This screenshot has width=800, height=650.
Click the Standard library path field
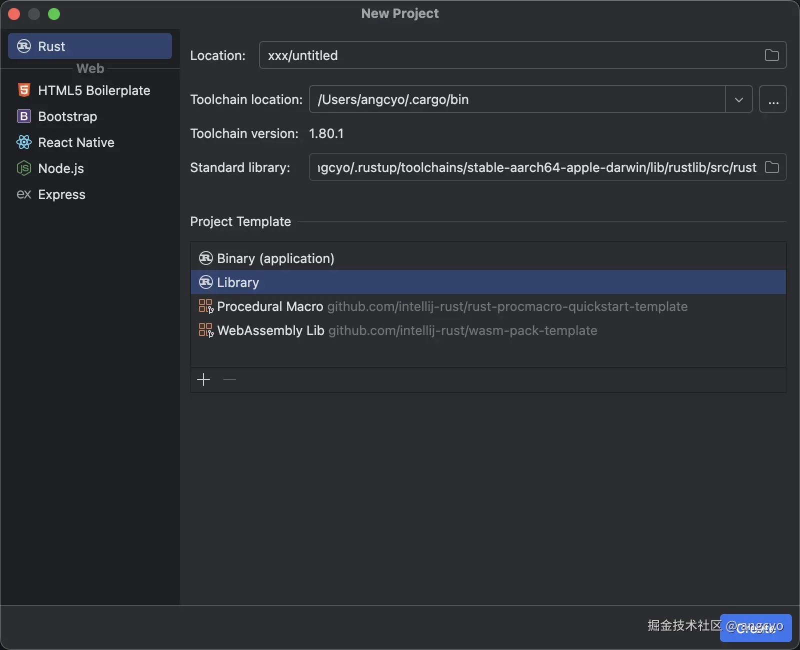[x=535, y=167]
